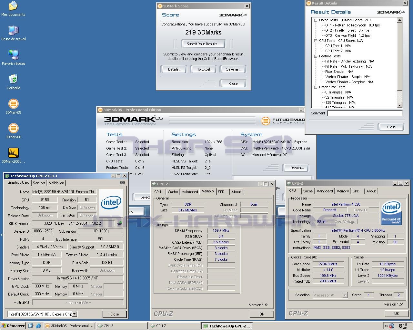The width and height of the screenshot is (413, 330).
Task: Click the Result Details scroll up arrow
Action: point(400,20)
